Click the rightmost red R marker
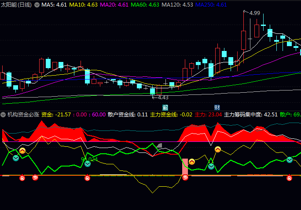The height and width of the screenshot is (210, 301). click(289, 178)
